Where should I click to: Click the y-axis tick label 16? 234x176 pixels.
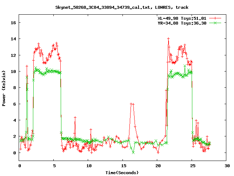[x=13, y=23]
